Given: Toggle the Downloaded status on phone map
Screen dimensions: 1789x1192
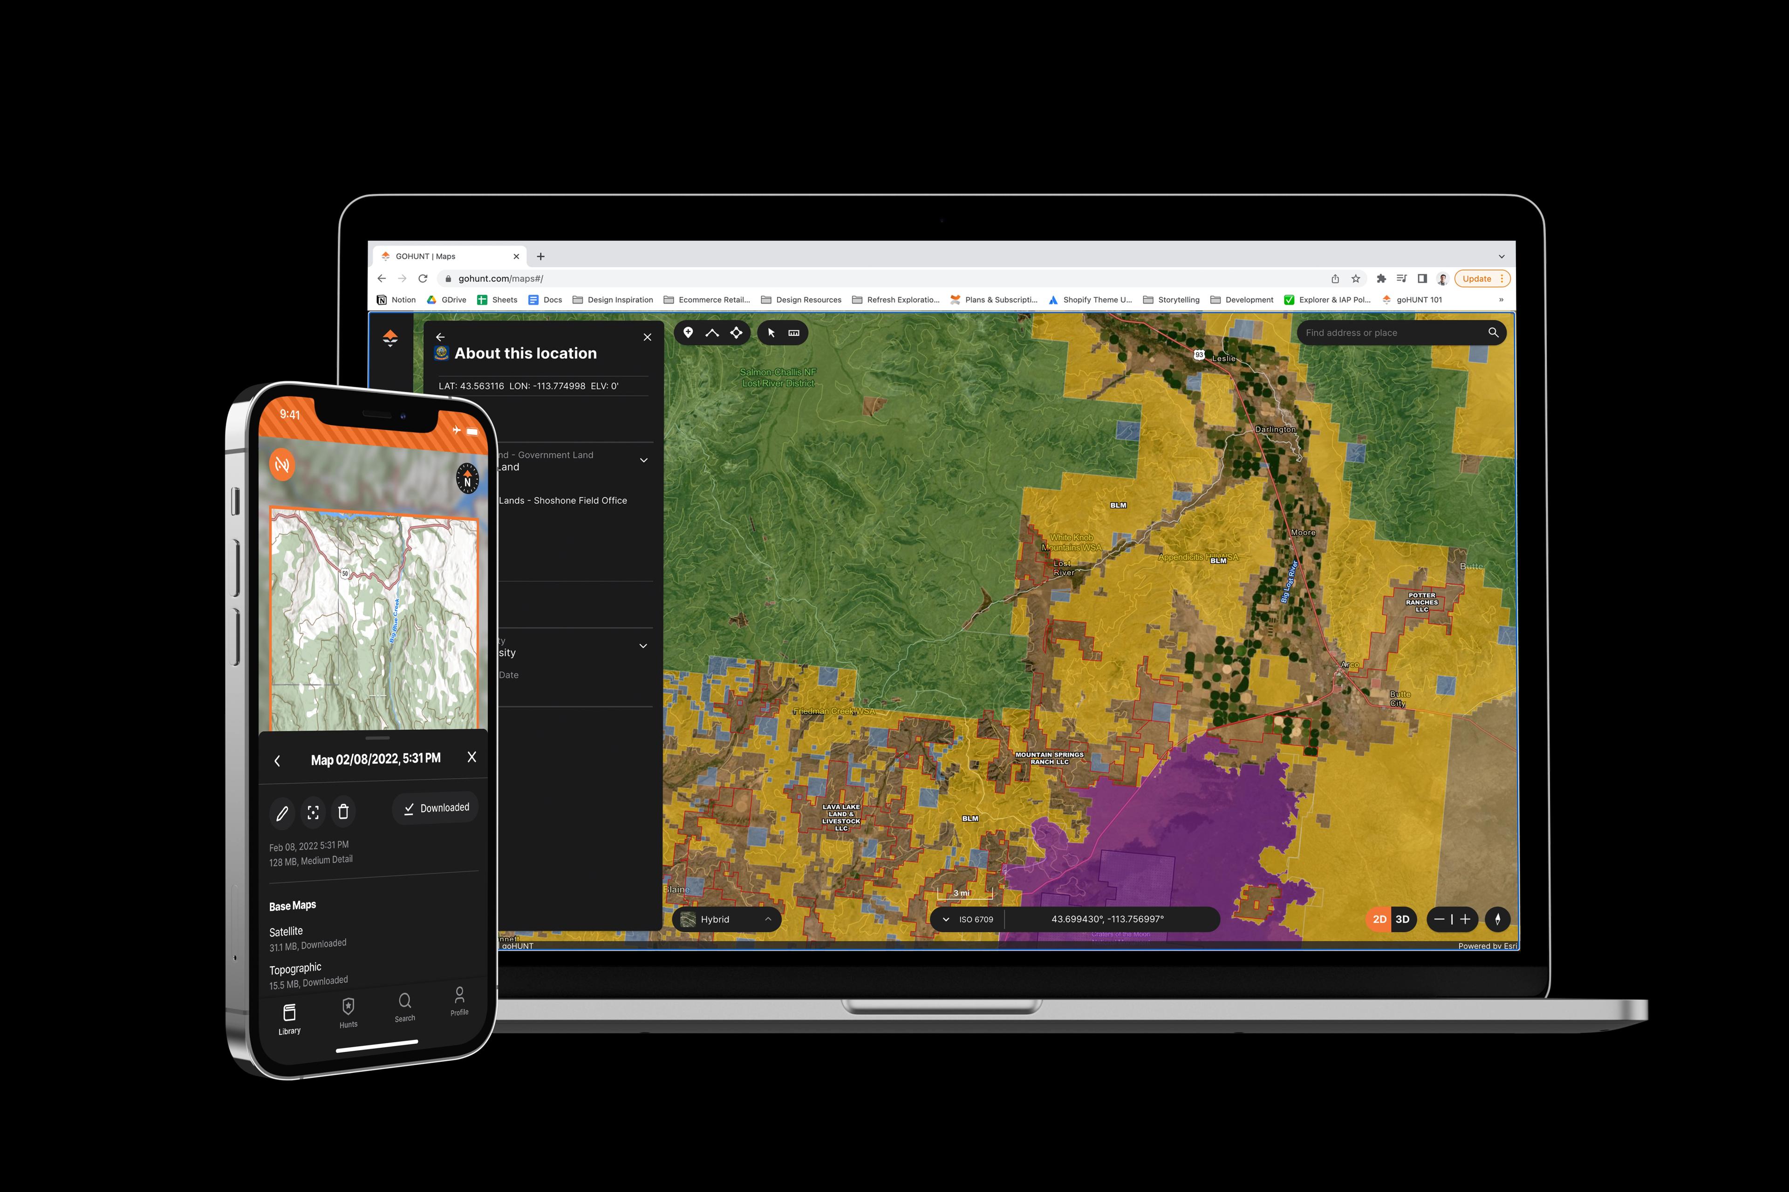Looking at the screenshot, I should click(435, 808).
